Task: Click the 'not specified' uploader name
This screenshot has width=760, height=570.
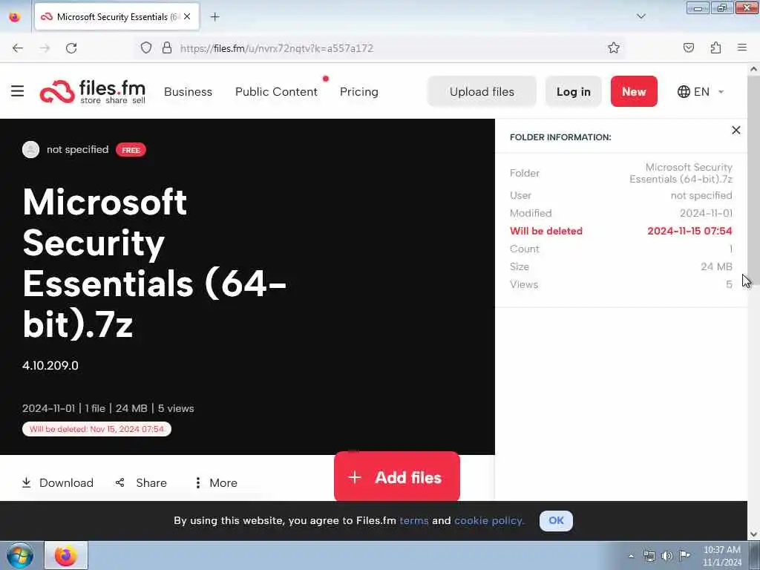Action: point(77,149)
